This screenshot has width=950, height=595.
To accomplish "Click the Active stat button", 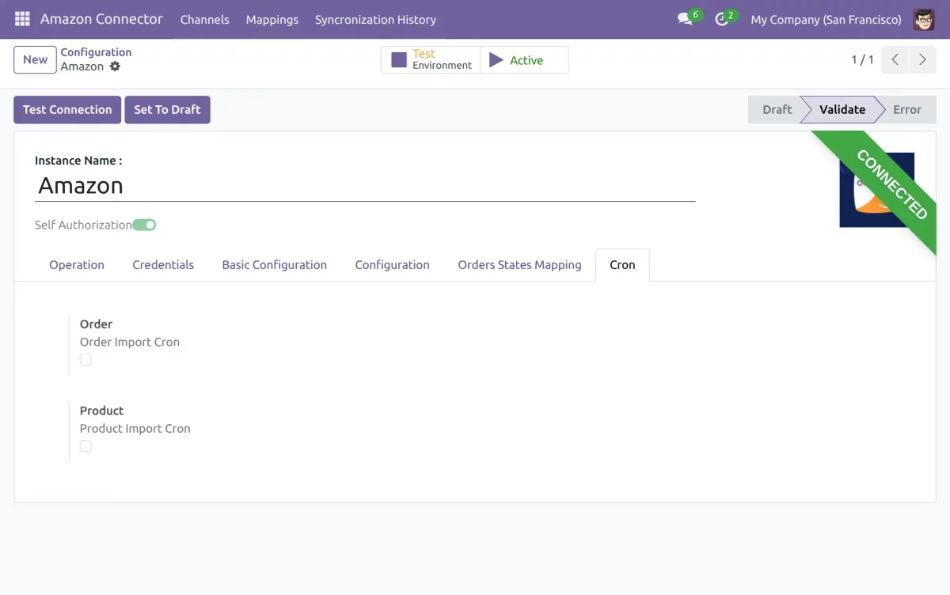I will pos(524,60).
